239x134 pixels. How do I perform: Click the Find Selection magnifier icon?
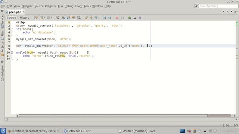pos(58,18)
